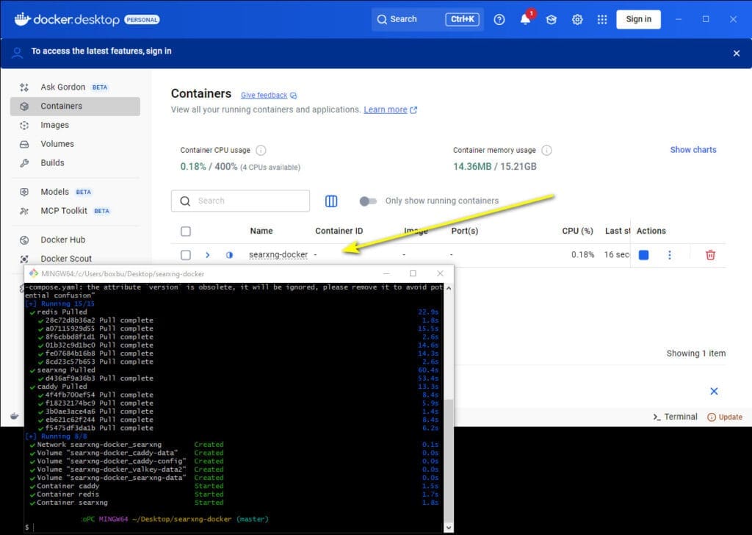This screenshot has height=535, width=752.
Task: Close the MINGW64 terminal window
Action: [440, 273]
